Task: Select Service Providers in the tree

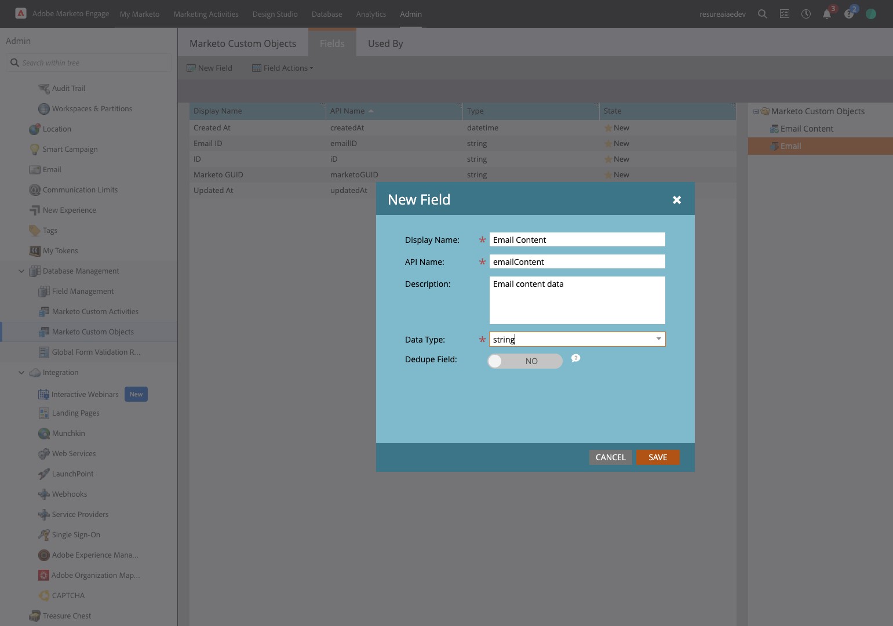Action: (x=80, y=515)
